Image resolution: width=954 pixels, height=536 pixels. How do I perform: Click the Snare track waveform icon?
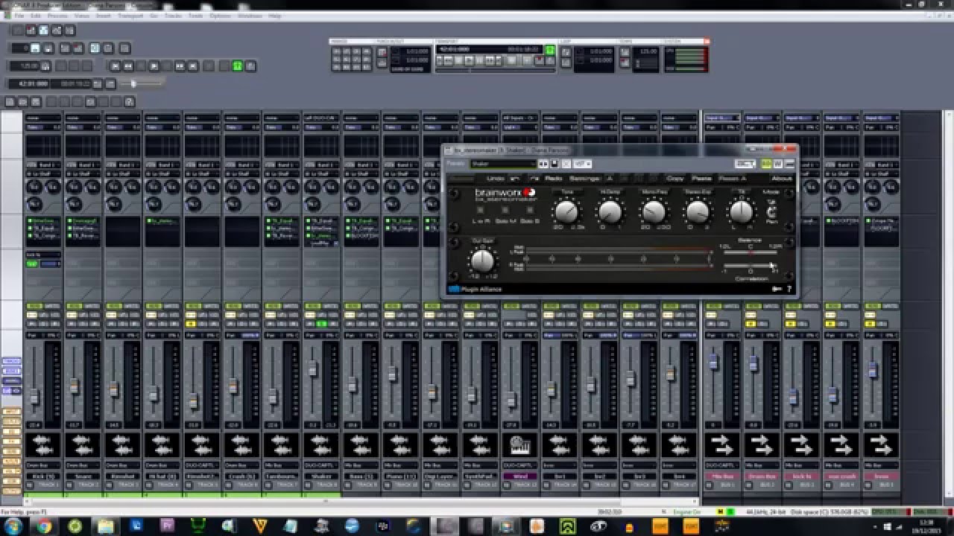(x=82, y=445)
